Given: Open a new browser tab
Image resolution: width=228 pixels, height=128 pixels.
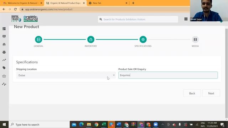Looking at the screenshot, I should pos(133,3).
